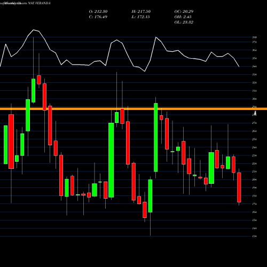The image size is (267, 267).
Task: Click the 244 price axis label
Action: tap(254, 147)
